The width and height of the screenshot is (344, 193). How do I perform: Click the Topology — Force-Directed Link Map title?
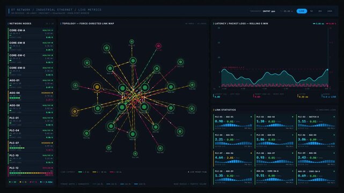(x=88, y=24)
